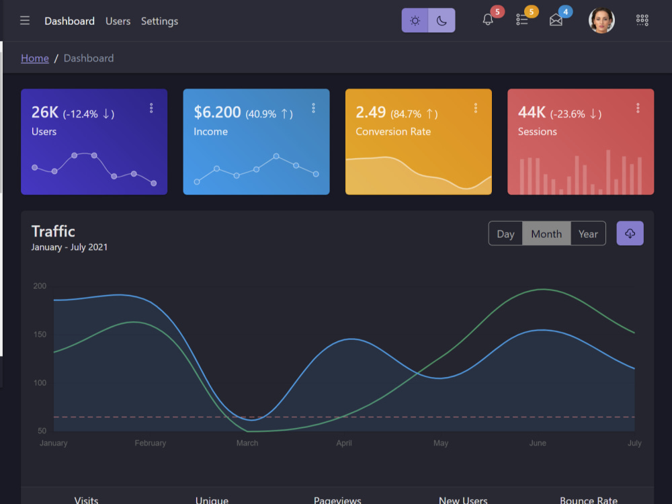The width and height of the screenshot is (672, 504).
Task: Select Month traffic range
Action: tap(546, 234)
